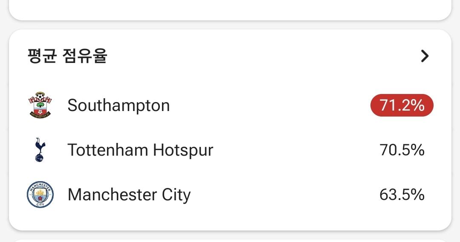This screenshot has width=460, height=242.
Task: Tap Tottenham's 70.5% possession value
Action: (402, 150)
